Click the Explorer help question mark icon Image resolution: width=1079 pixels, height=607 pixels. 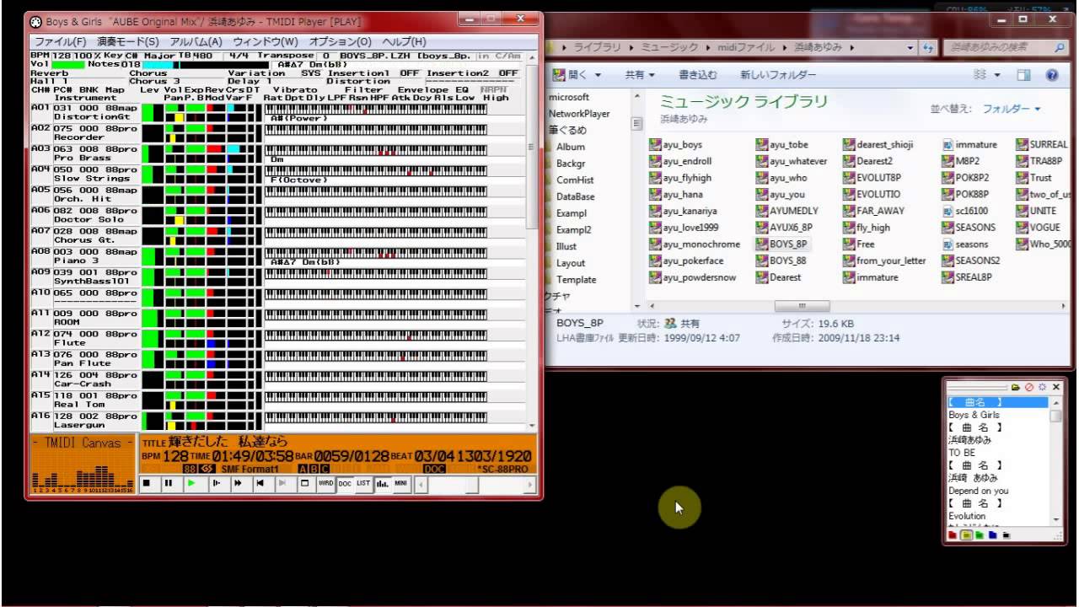[1052, 75]
